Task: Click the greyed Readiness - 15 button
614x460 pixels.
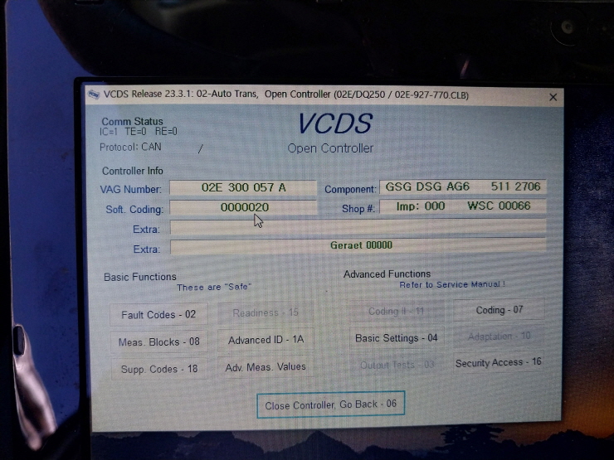Action: [266, 313]
